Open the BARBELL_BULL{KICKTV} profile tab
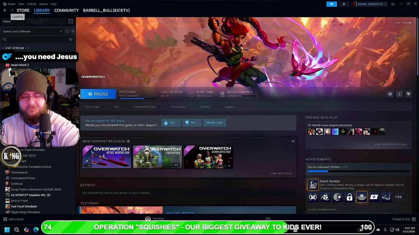Viewport: 419px width, 235px height. [x=106, y=10]
